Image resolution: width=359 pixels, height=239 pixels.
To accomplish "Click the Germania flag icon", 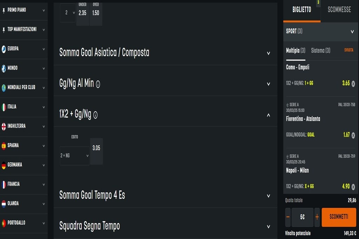I will coord(4,165).
